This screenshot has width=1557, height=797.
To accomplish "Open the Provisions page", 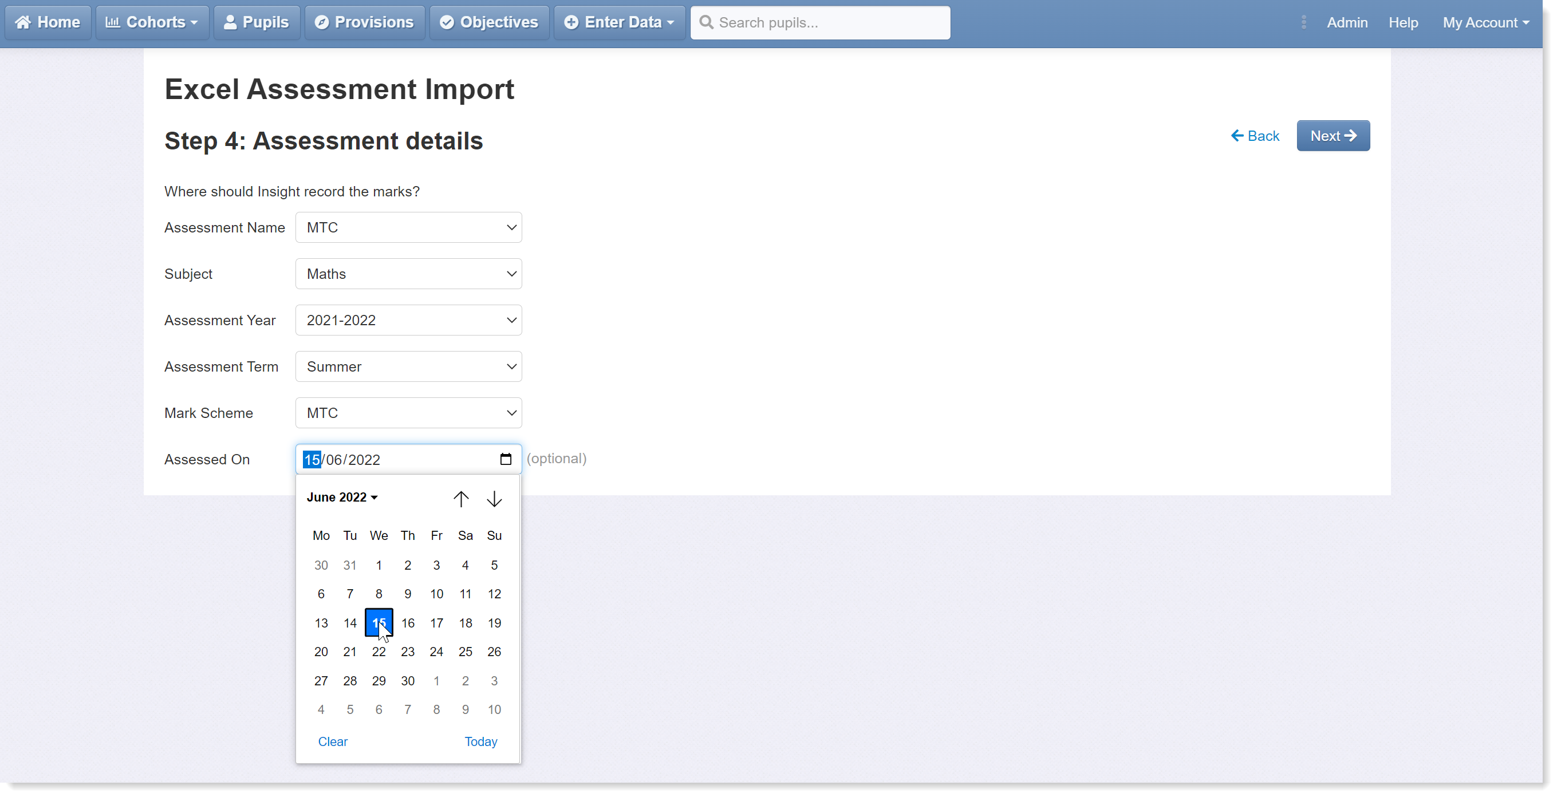I will [364, 22].
